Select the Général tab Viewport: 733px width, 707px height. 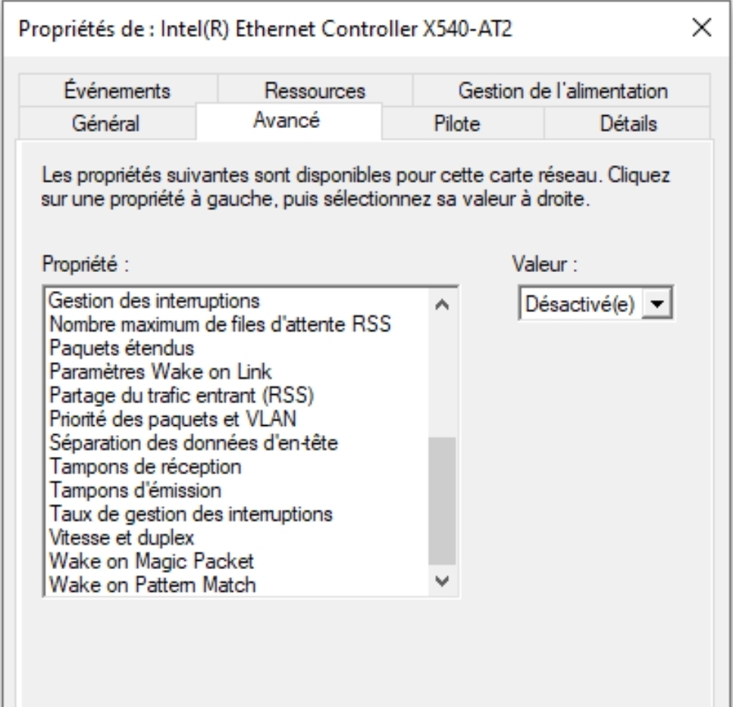105,122
